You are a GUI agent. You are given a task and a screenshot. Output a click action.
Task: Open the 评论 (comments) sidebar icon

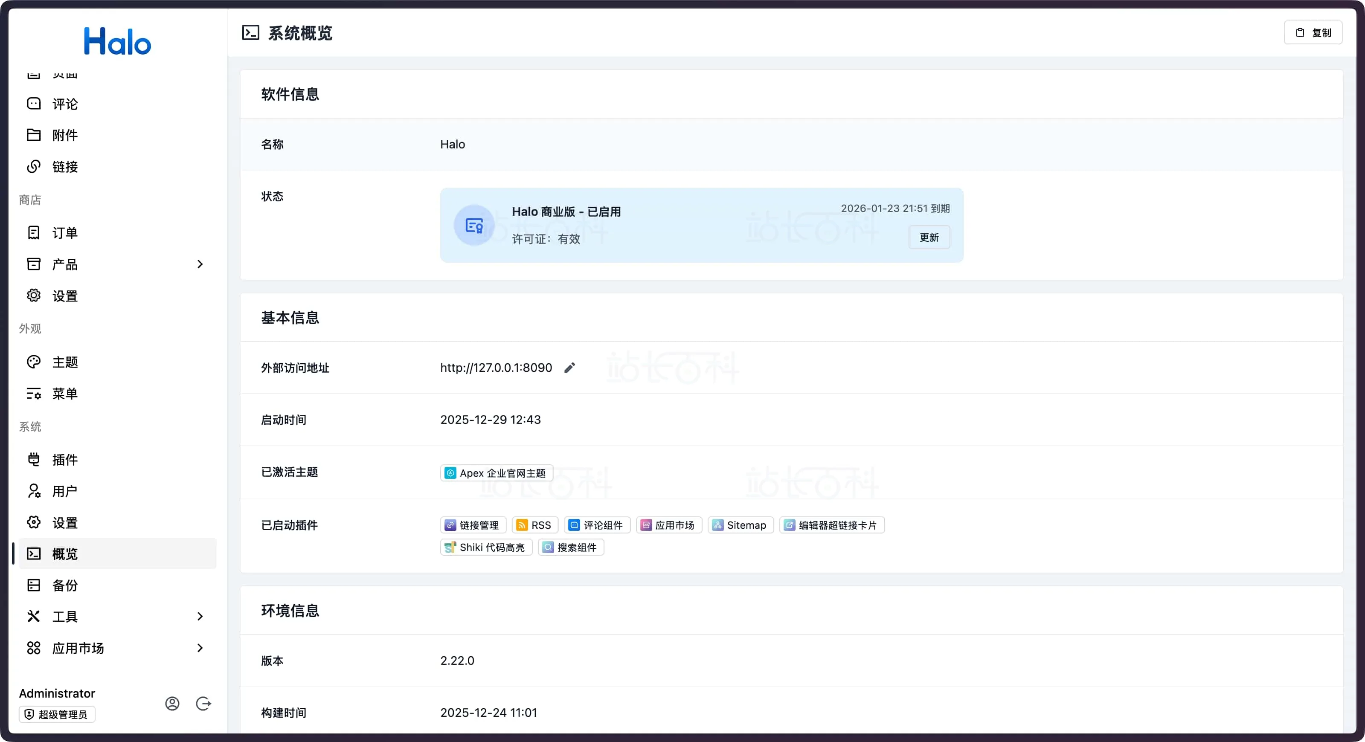tap(33, 103)
